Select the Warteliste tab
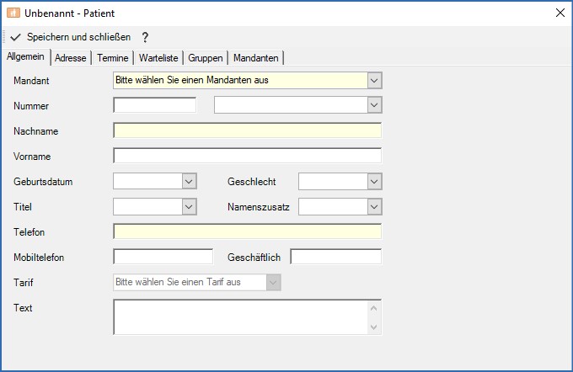Viewport: 573px width, 372px height. (158, 58)
